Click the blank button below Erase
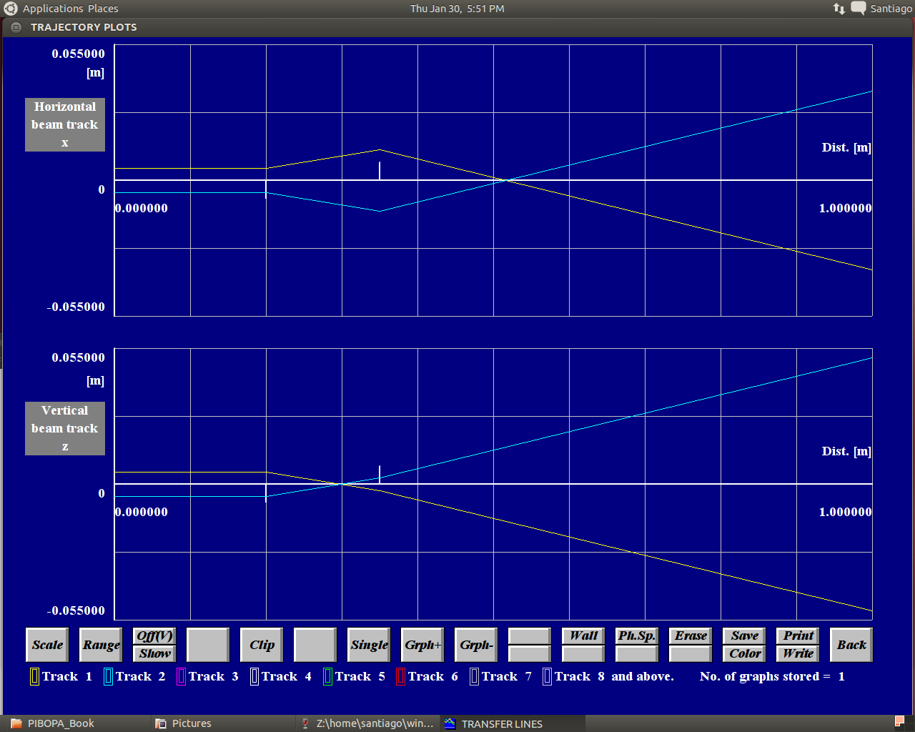The image size is (915, 732). pyautogui.click(x=691, y=653)
